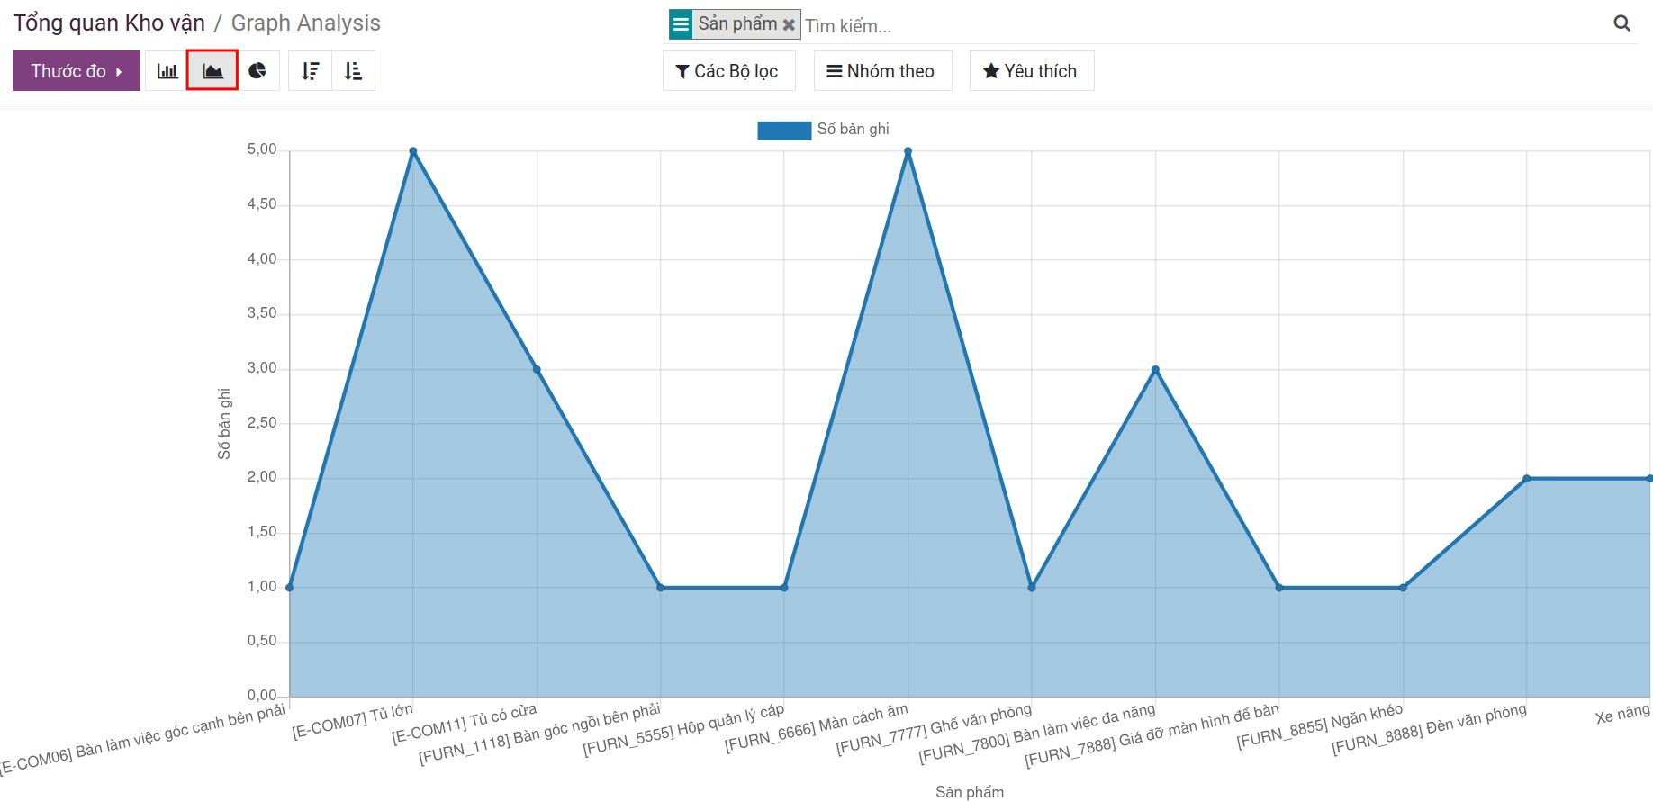Open the Yêu thích favorites menu

[1030, 71]
